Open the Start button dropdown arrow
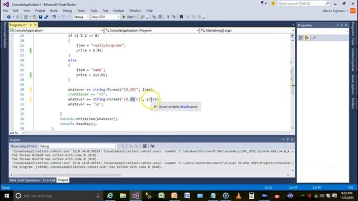The width and height of the screenshot is (358, 201). (135, 17)
